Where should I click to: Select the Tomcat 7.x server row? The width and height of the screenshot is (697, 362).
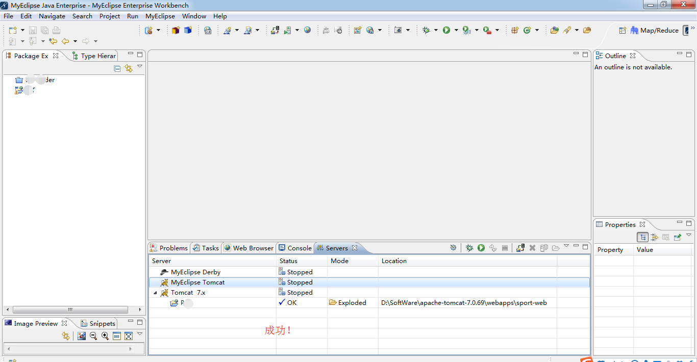coord(369,293)
